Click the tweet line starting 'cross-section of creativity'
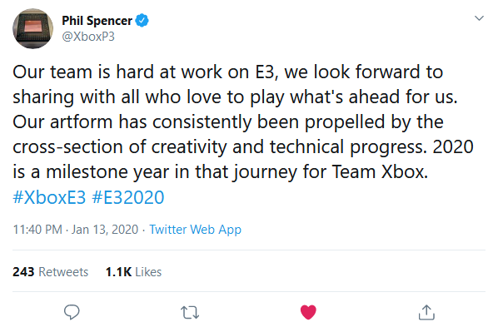 [243, 147]
